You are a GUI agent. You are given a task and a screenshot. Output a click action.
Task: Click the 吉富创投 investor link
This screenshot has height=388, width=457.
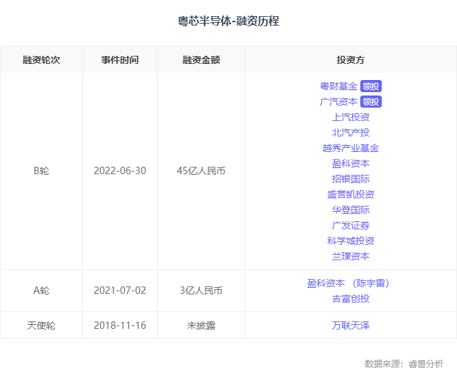click(351, 299)
